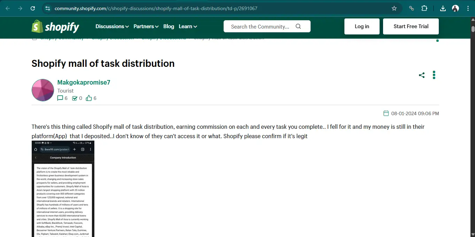Expand the Discussions dropdown menu
The width and height of the screenshot is (475, 237).
[112, 26]
